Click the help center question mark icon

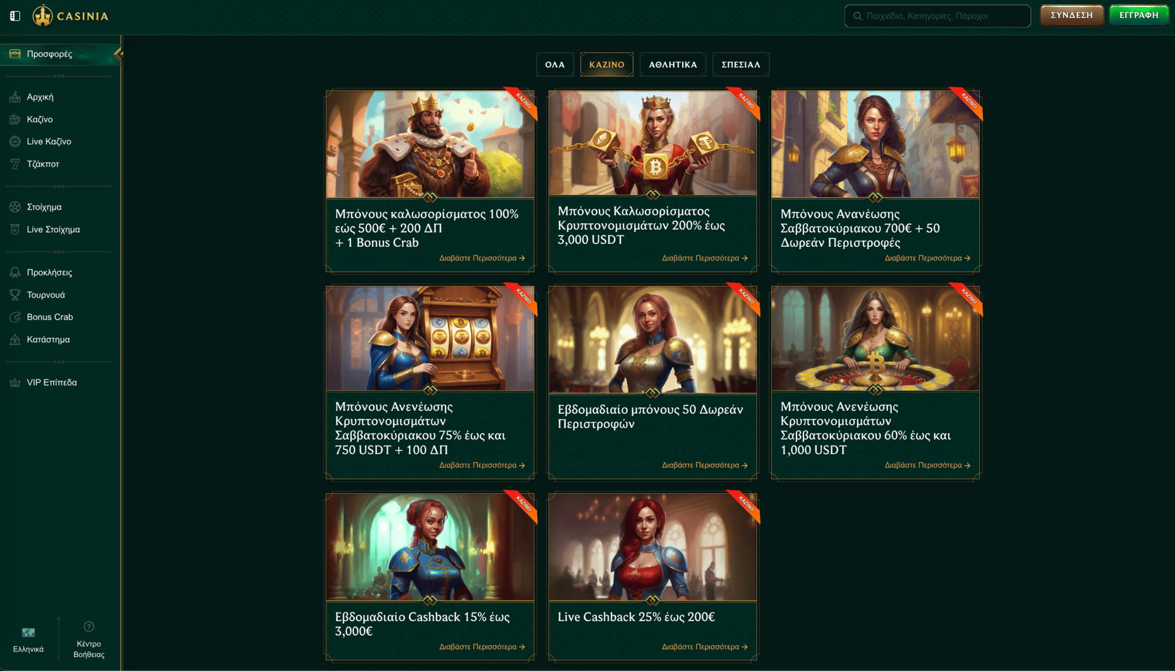click(x=89, y=627)
